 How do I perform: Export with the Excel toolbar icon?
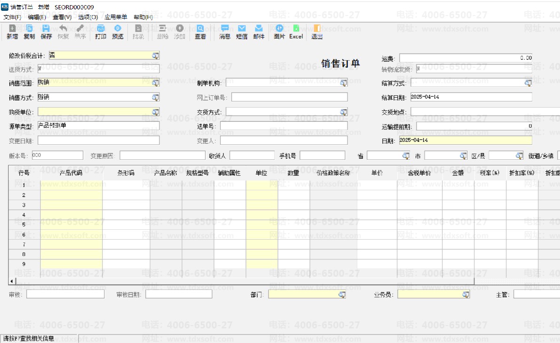point(296,32)
